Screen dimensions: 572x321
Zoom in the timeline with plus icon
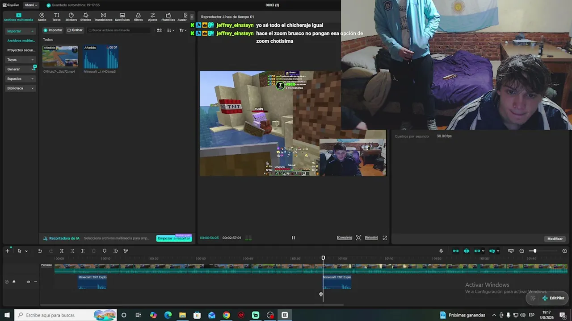coord(564,251)
